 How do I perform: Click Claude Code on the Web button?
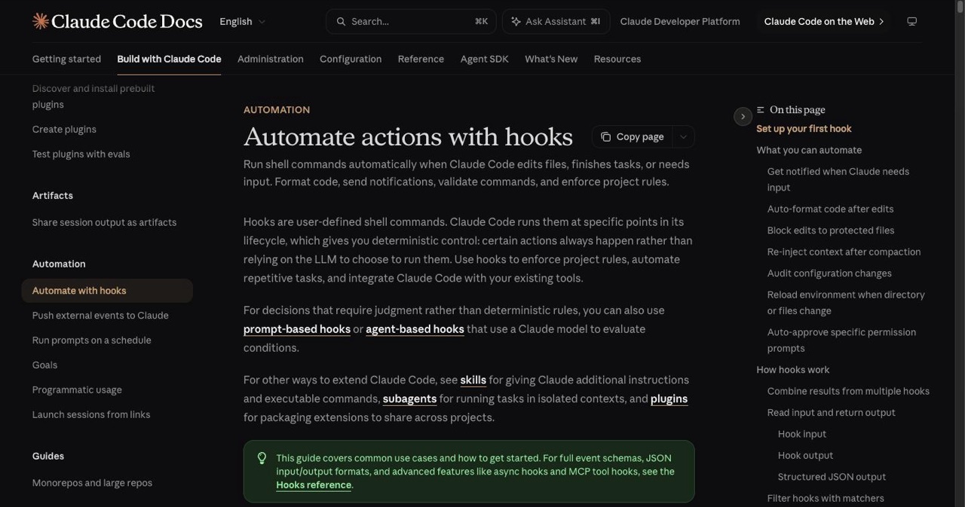[824, 22]
